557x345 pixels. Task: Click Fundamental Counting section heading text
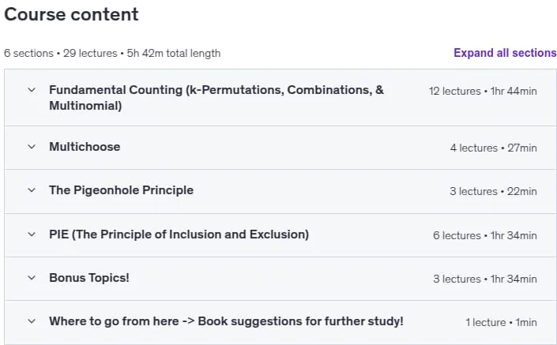click(x=216, y=98)
